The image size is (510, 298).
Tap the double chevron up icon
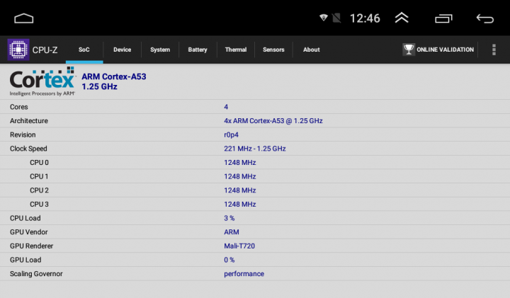(x=402, y=18)
